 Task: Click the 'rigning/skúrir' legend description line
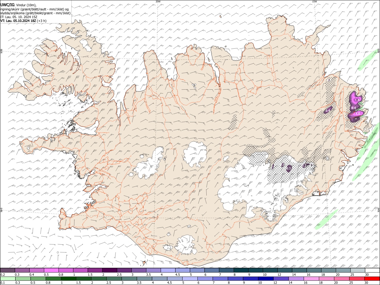[34, 9]
